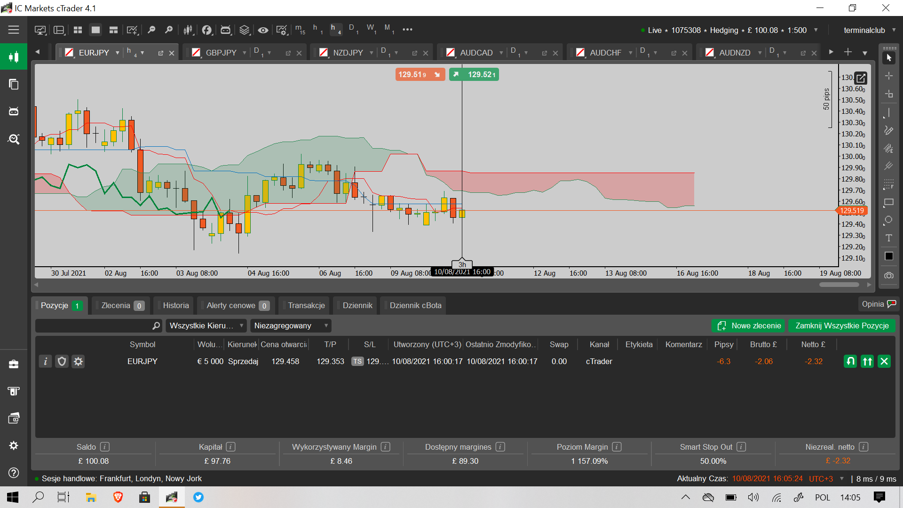Select the D1 daily timeframe
The image size is (903, 508).
pos(353,29)
